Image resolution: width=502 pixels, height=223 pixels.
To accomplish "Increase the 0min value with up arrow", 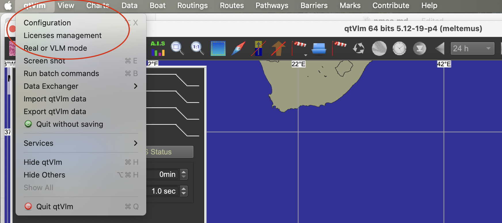I will [x=184, y=172].
